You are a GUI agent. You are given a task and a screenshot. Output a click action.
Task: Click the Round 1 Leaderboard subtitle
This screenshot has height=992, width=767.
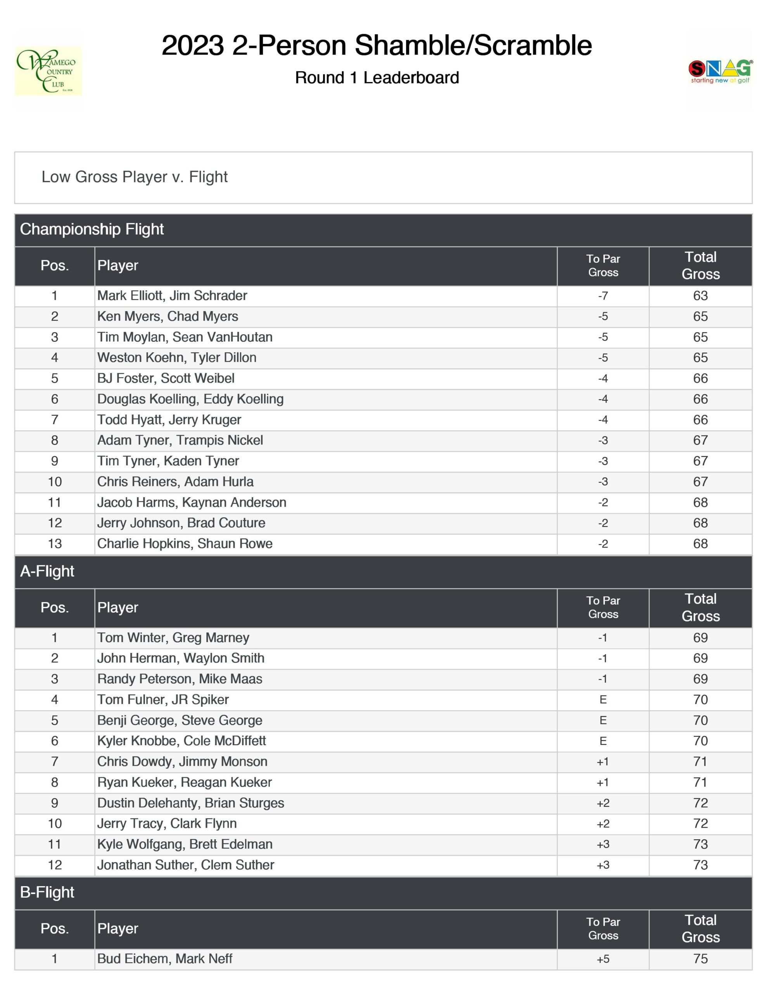[377, 77]
